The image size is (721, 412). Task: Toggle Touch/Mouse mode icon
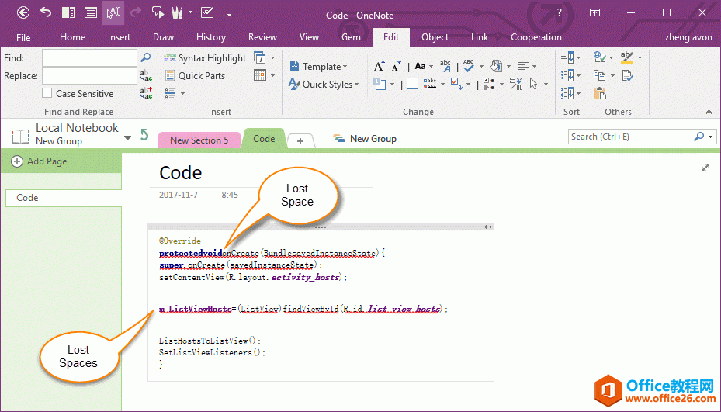(113, 12)
